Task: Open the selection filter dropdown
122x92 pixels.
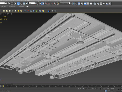Action: pos(2,3)
